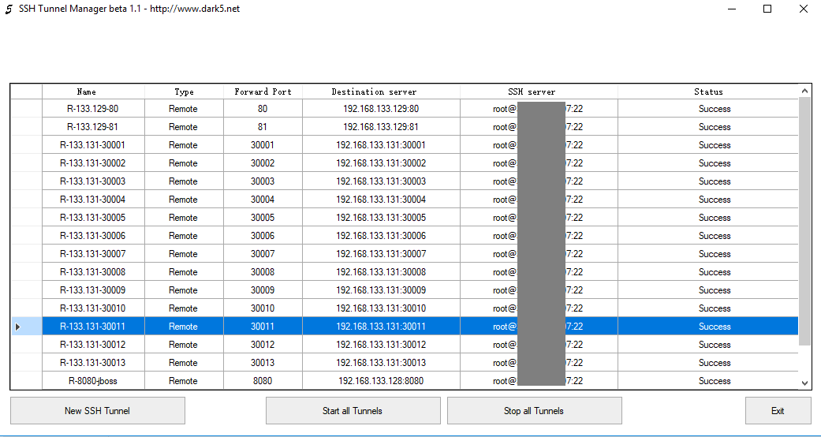821x437 pixels.
Task: Select tunnel name R-133.131-30004
Action: (93, 200)
